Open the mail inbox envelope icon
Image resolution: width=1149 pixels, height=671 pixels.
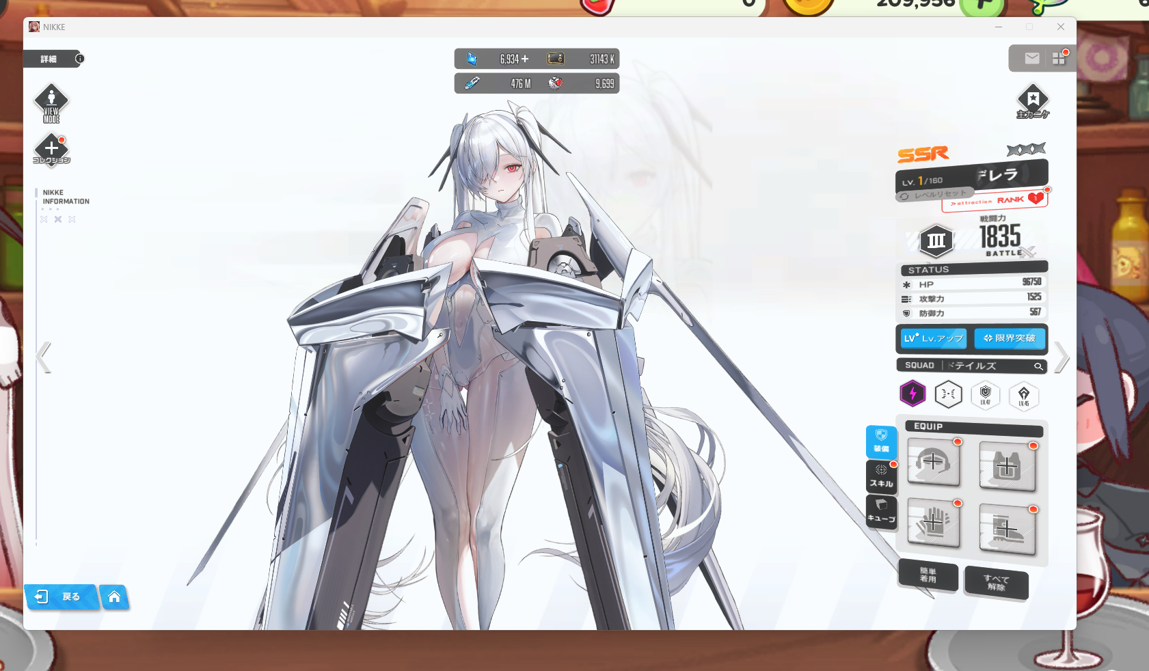point(1031,59)
